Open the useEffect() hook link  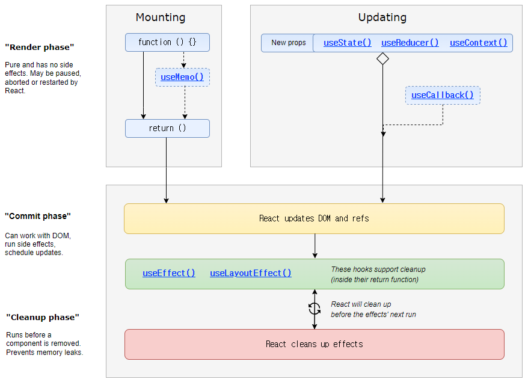pyautogui.click(x=168, y=273)
